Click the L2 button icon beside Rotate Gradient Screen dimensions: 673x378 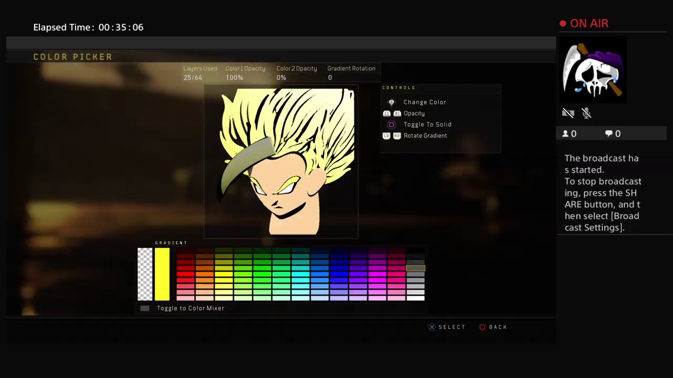tap(386, 135)
